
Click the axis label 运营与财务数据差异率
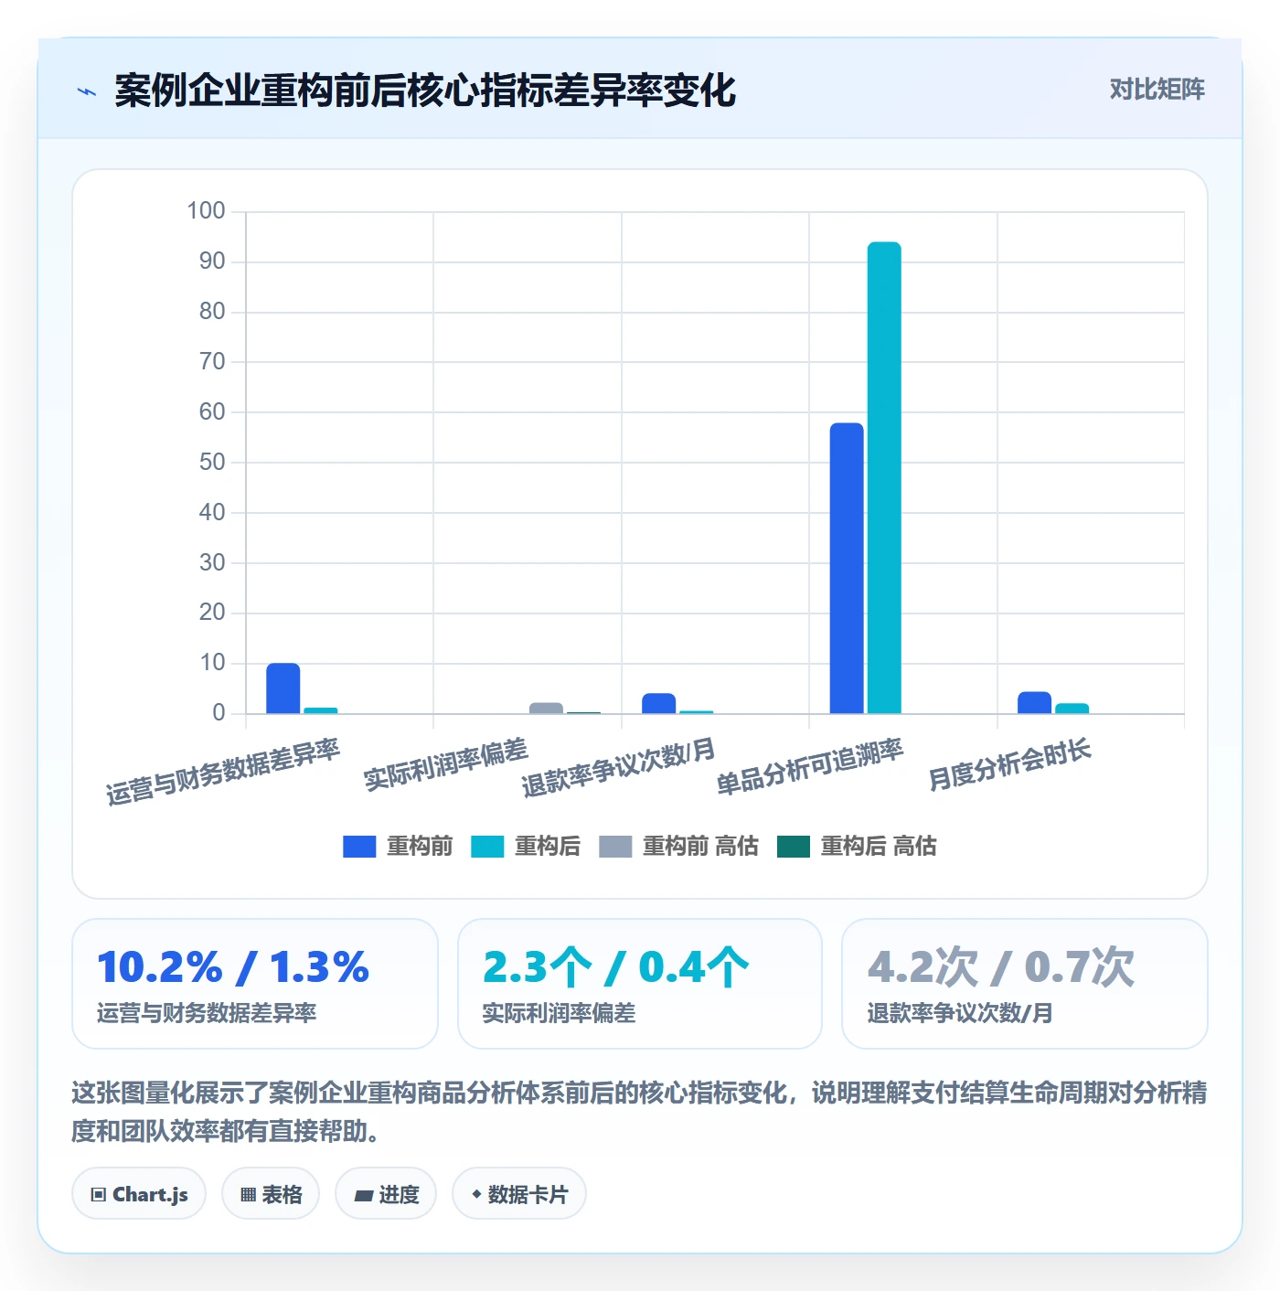[x=222, y=772]
